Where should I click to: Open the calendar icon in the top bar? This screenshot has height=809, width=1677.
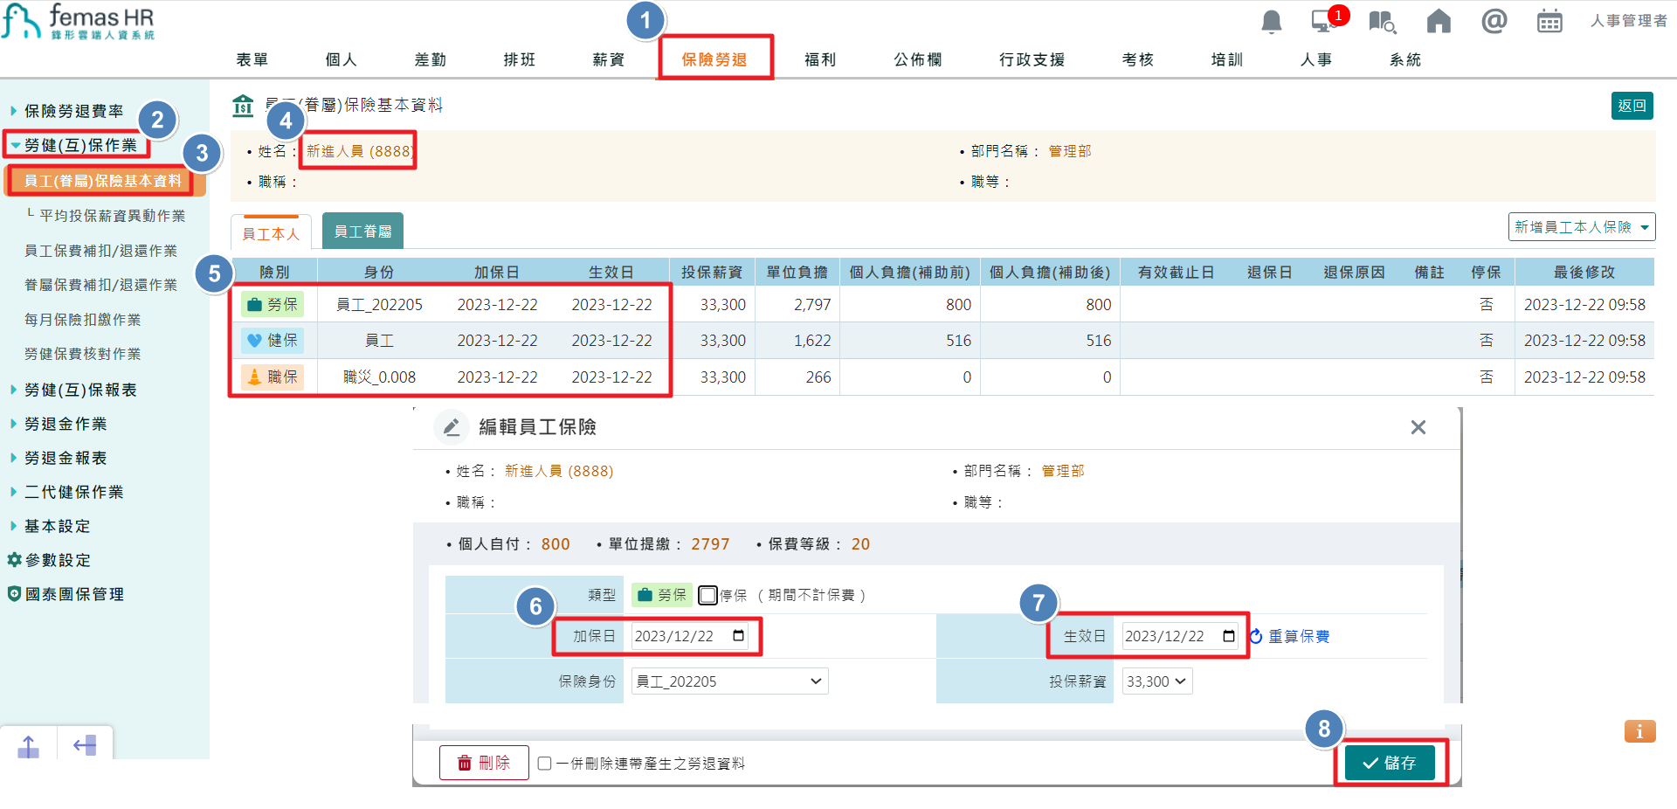(1549, 22)
